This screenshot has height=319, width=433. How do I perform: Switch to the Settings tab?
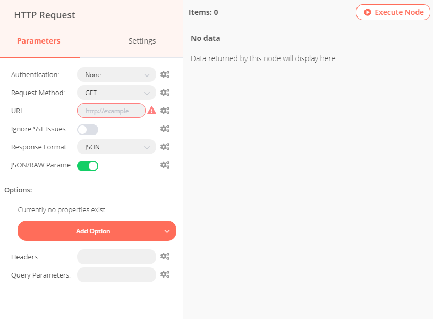tap(142, 41)
